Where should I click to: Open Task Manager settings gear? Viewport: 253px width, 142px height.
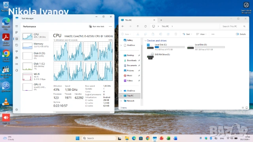pyautogui.click(x=17, y=110)
